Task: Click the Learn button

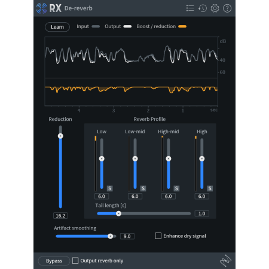Action: (57, 27)
